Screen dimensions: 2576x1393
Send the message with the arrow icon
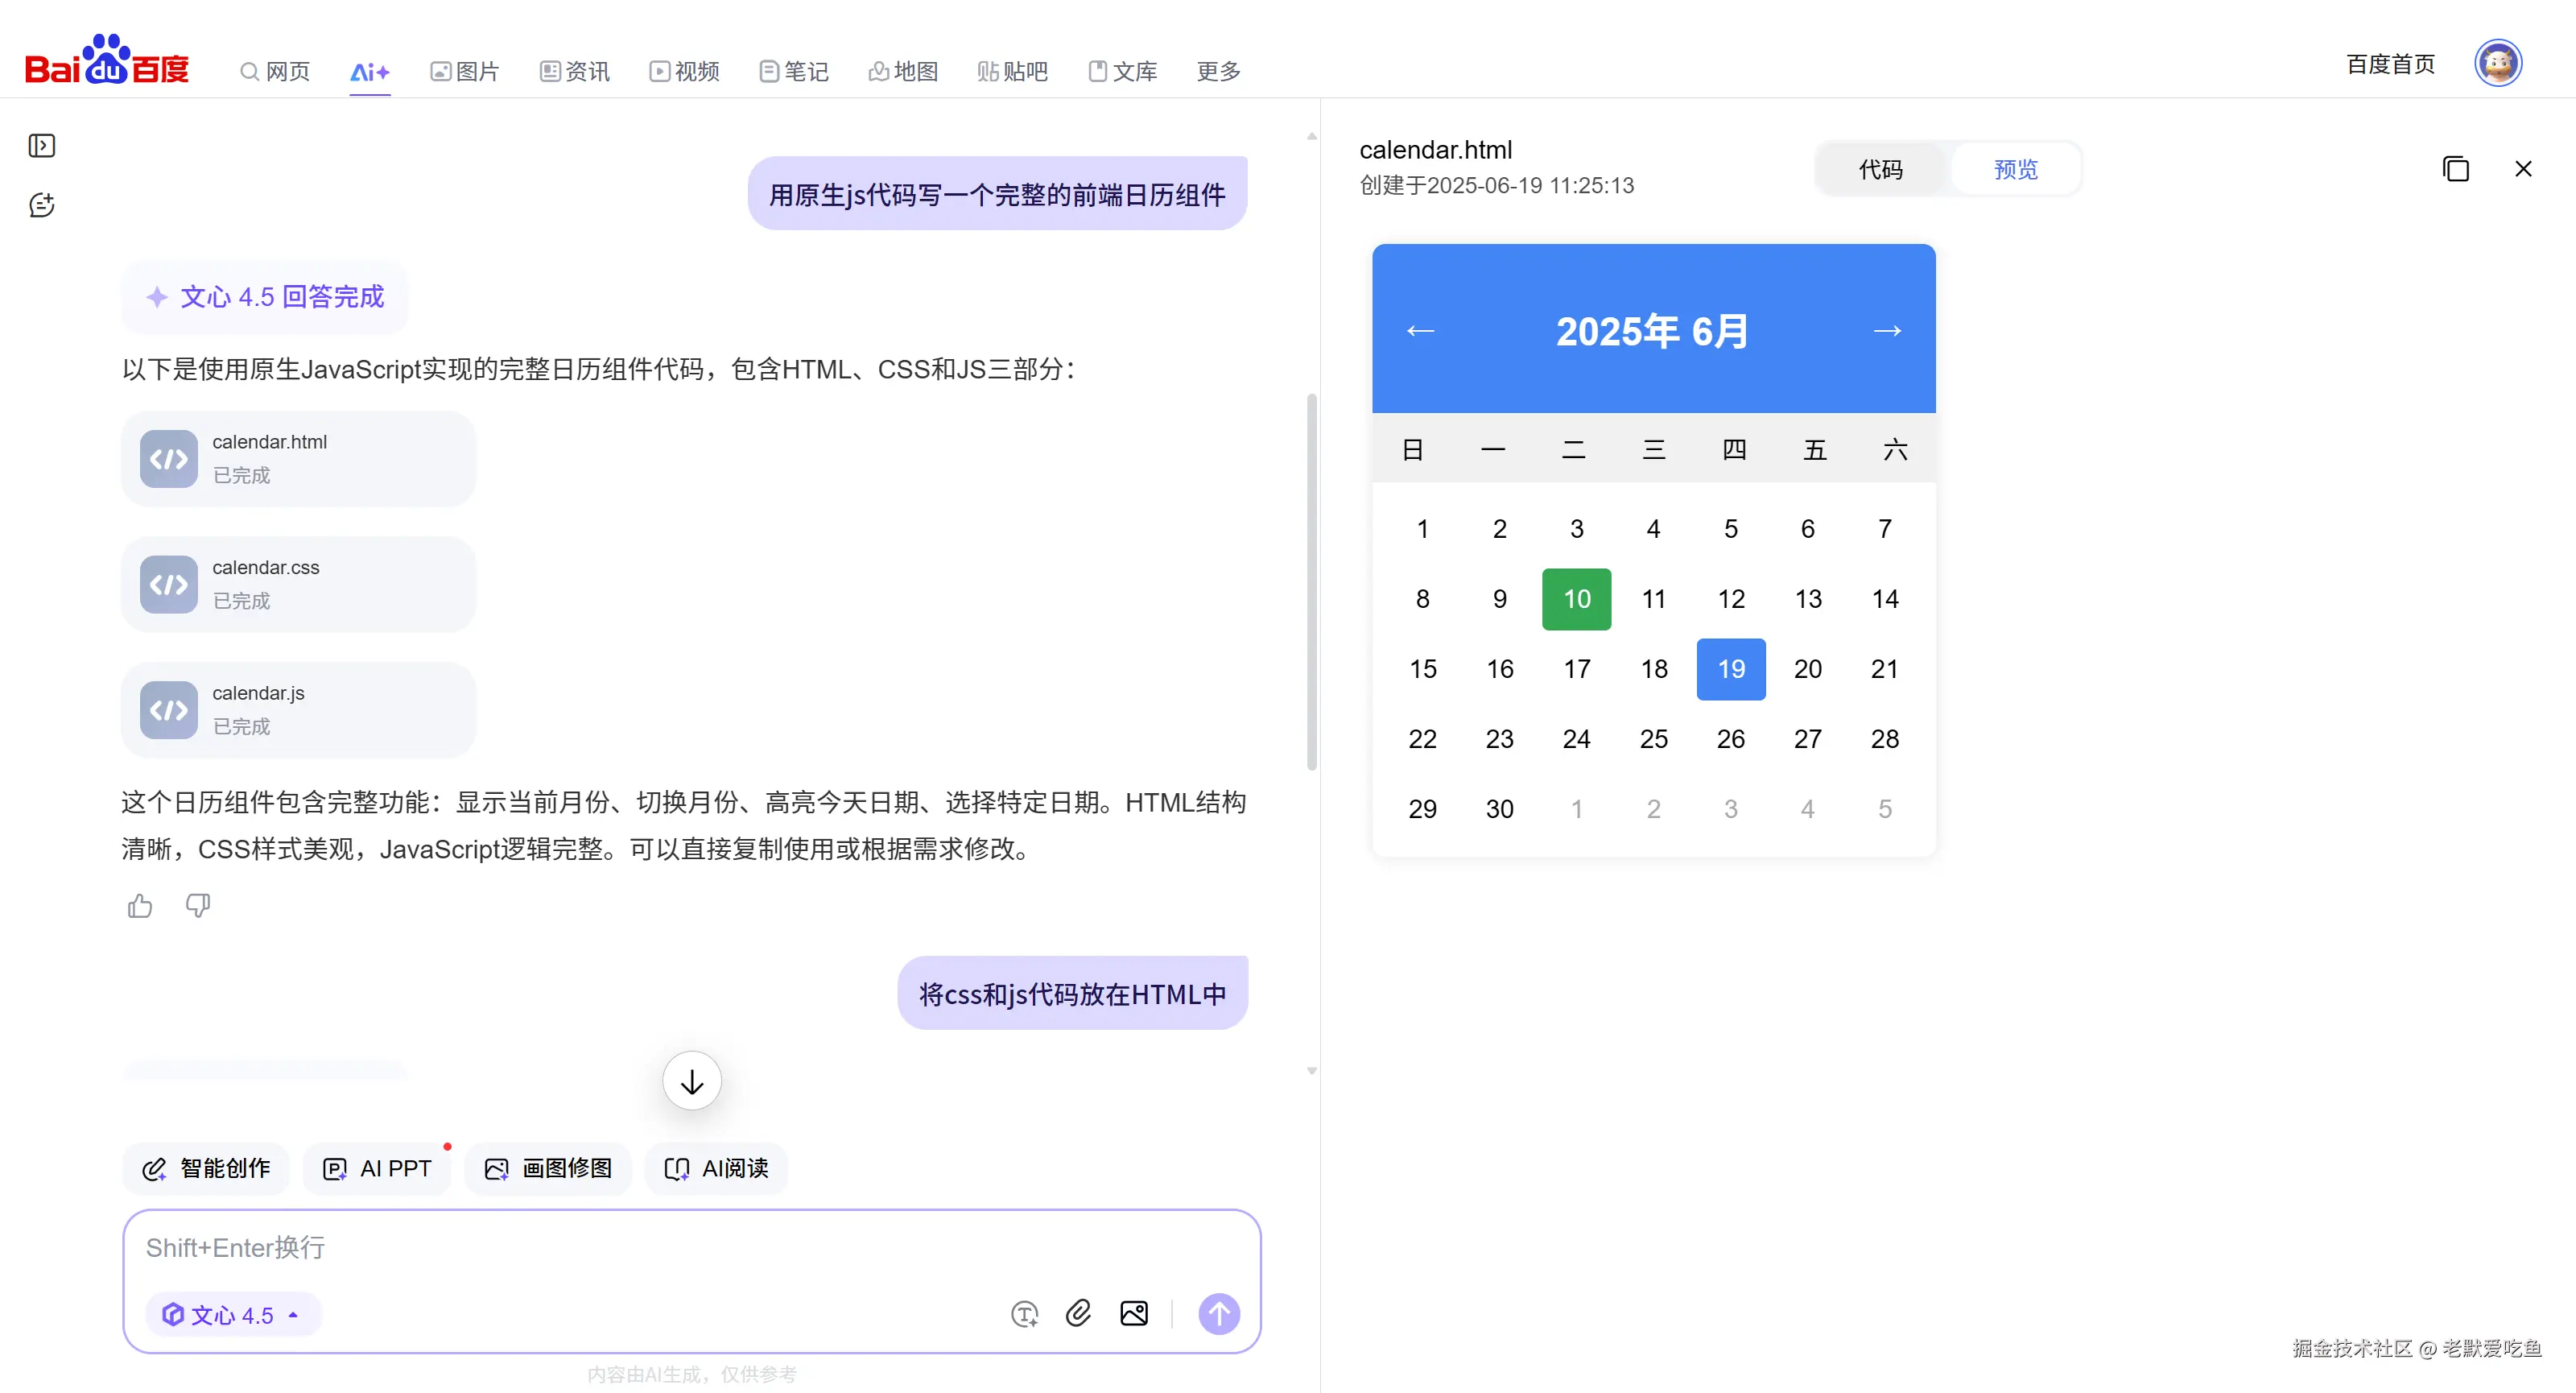click(1218, 1313)
